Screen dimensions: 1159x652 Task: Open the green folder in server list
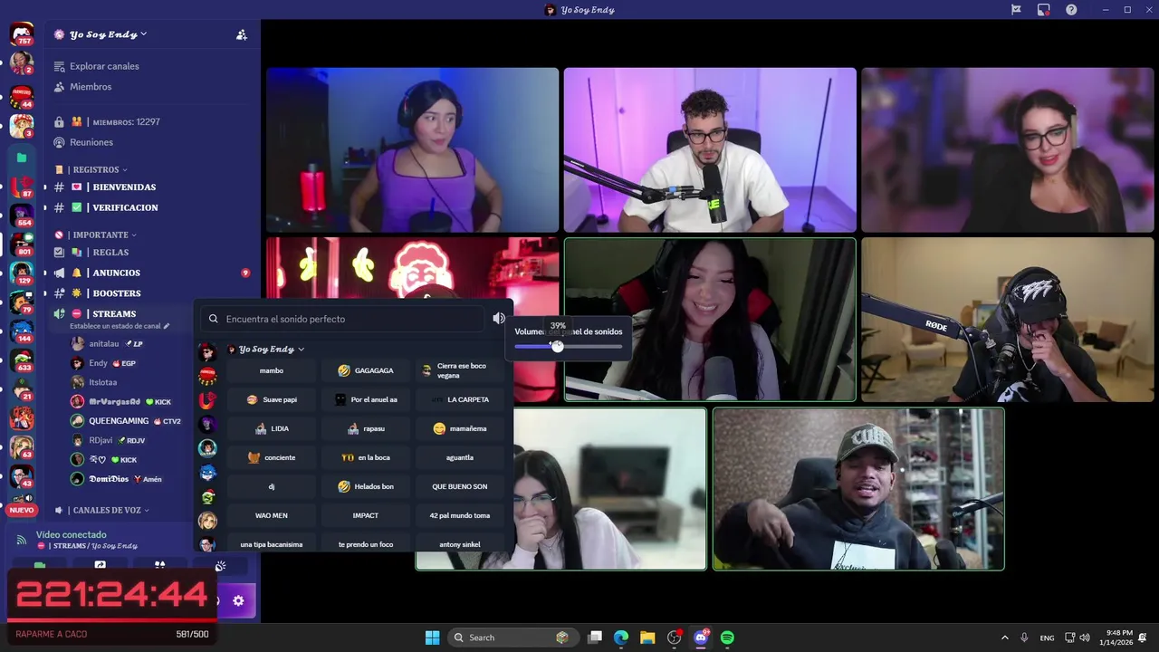[x=22, y=158]
